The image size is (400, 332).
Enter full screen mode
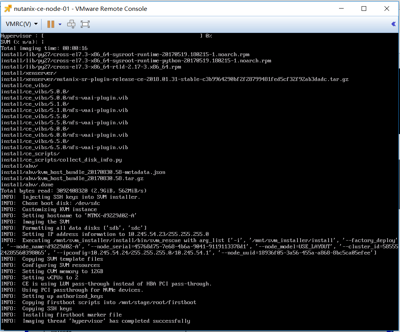point(85,24)
